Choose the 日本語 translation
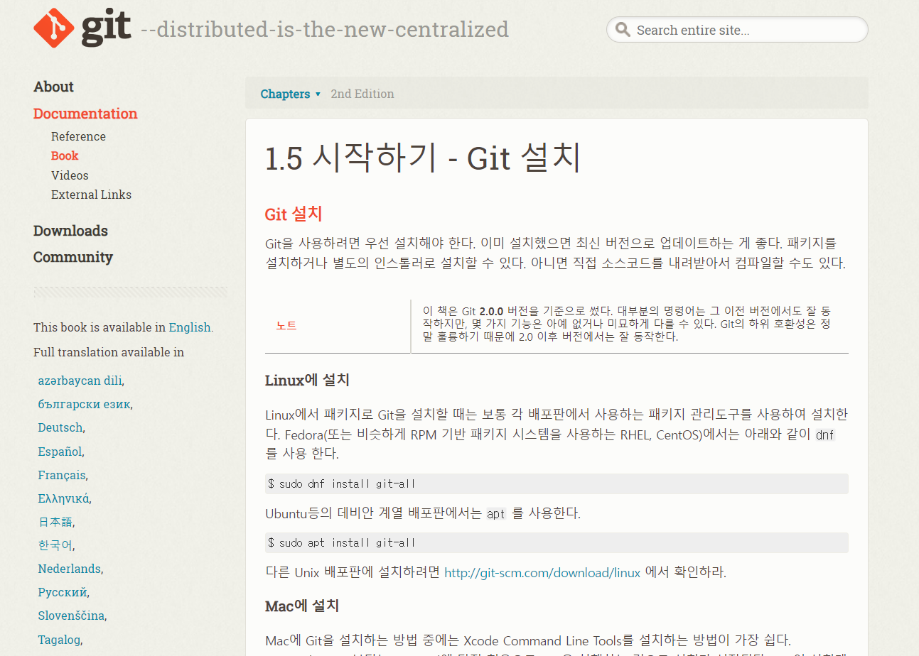Image resolution: width=919 pixels, height=656 pixels. (55, 522)
